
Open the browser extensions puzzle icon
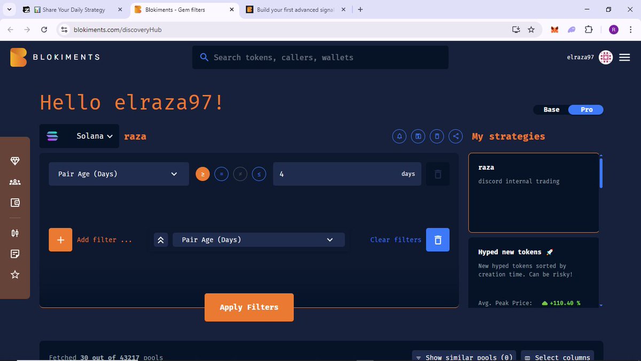(589, 30)
